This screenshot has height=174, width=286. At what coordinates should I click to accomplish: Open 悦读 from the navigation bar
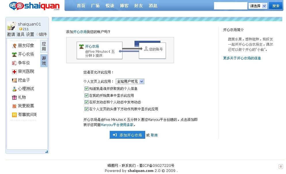click(110, 6)
